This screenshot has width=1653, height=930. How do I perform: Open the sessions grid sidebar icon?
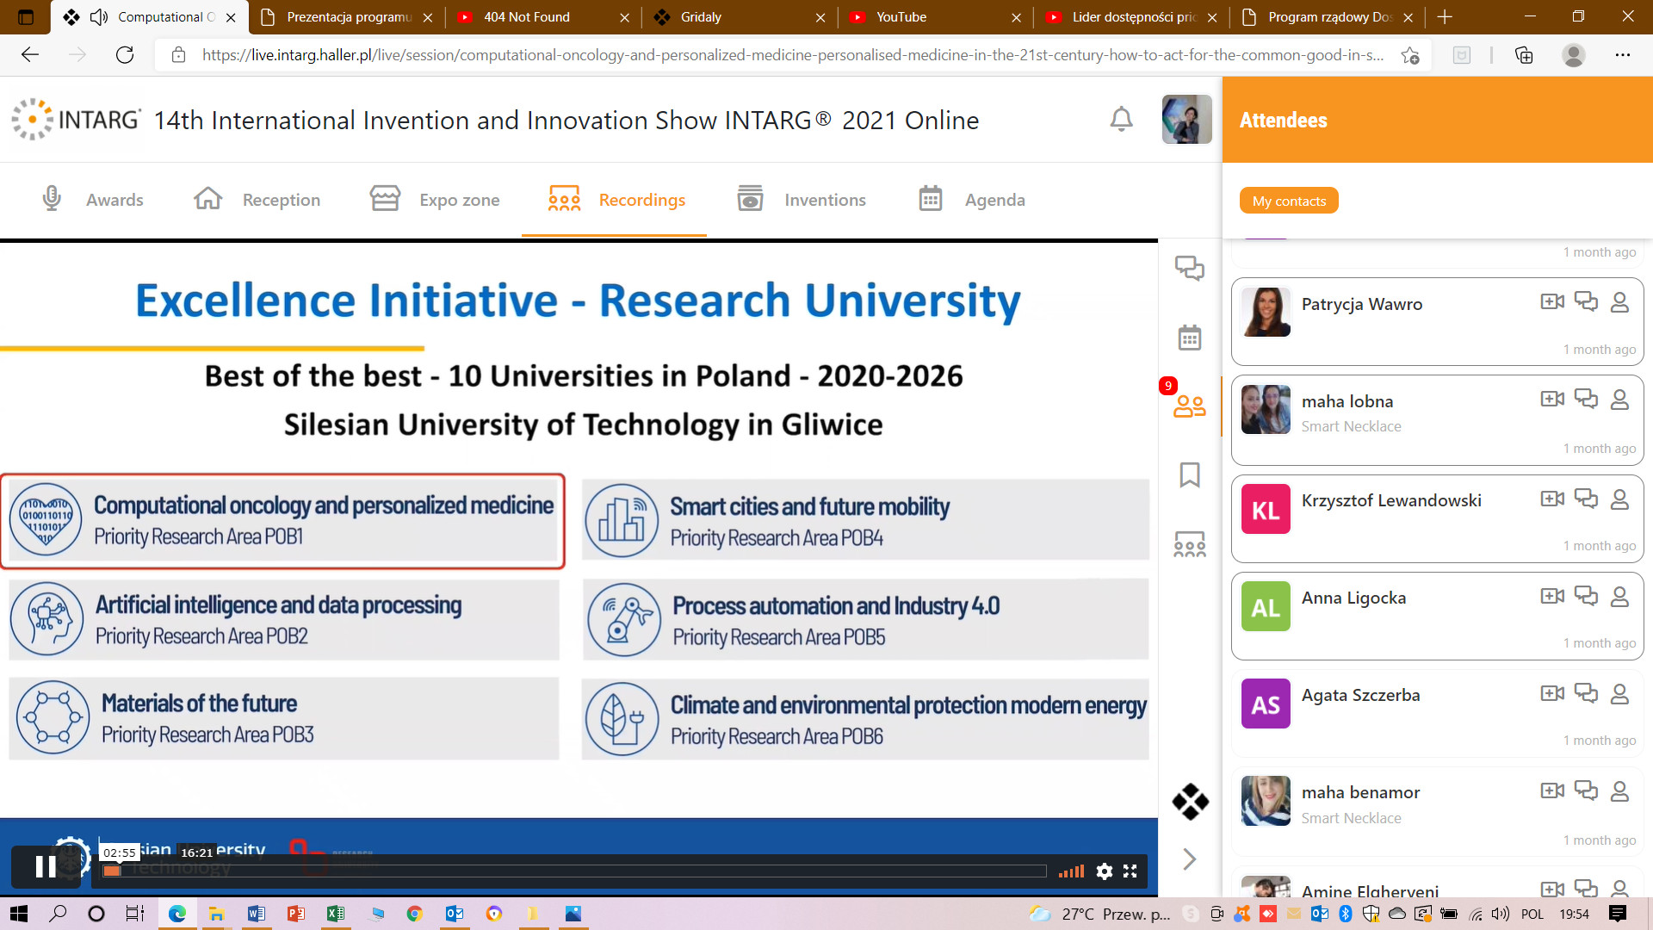coord(1190,544)
